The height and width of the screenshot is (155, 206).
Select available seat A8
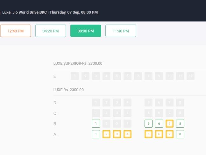point(180,134)
